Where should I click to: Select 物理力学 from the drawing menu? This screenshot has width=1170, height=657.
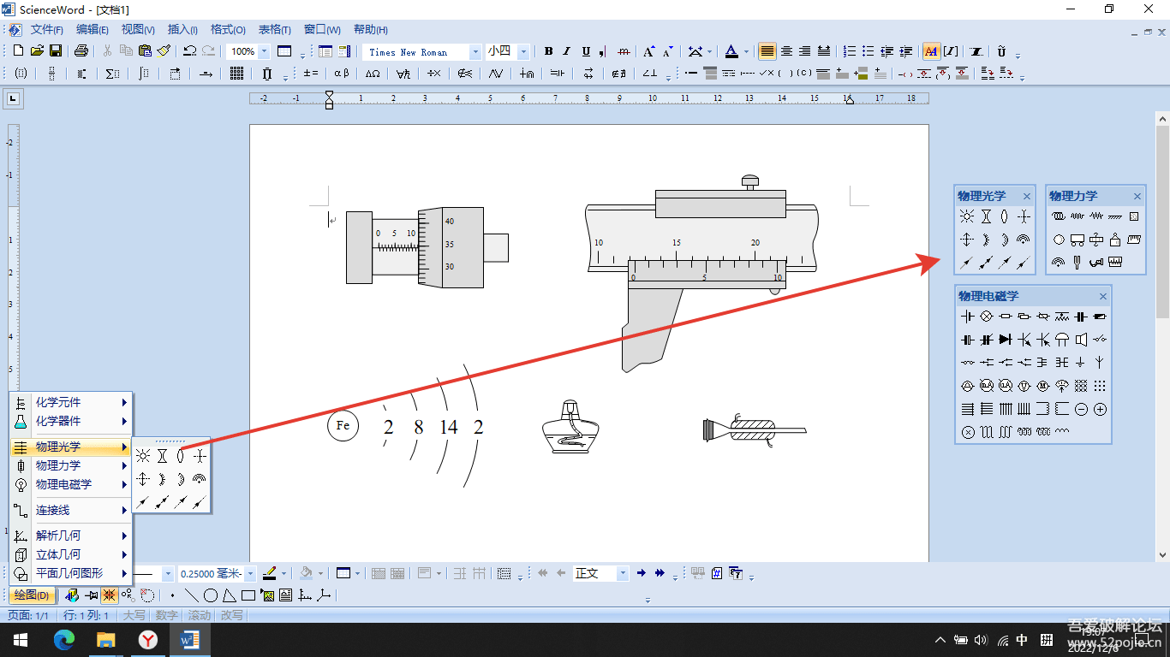coord(58,465)
